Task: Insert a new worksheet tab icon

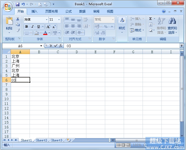Action: click(x=69, y=140)
